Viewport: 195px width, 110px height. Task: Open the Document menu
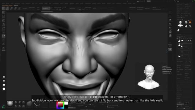17,3
